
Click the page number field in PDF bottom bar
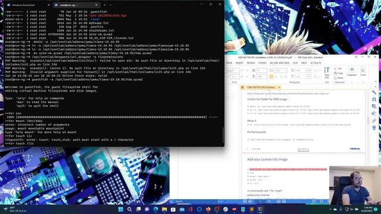click(260, 202)
